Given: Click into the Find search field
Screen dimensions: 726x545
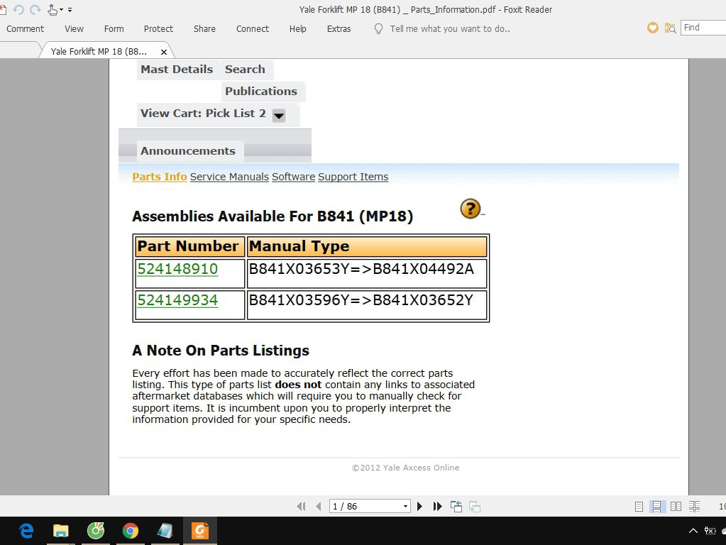Looking at the screenshot, I should click(x=703, y=28).
